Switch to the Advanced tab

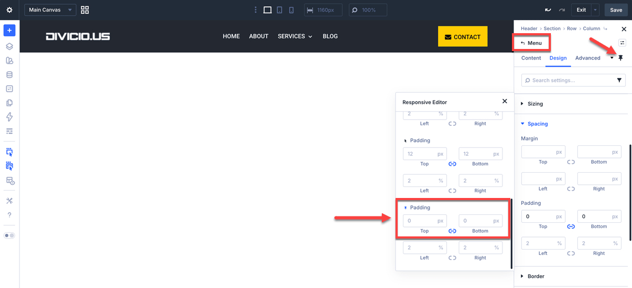pyautogui.click(x=588, y=58)
